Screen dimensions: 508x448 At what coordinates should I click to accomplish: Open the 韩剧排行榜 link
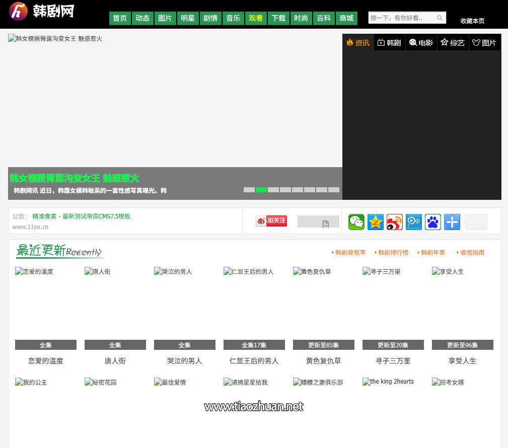393,252
